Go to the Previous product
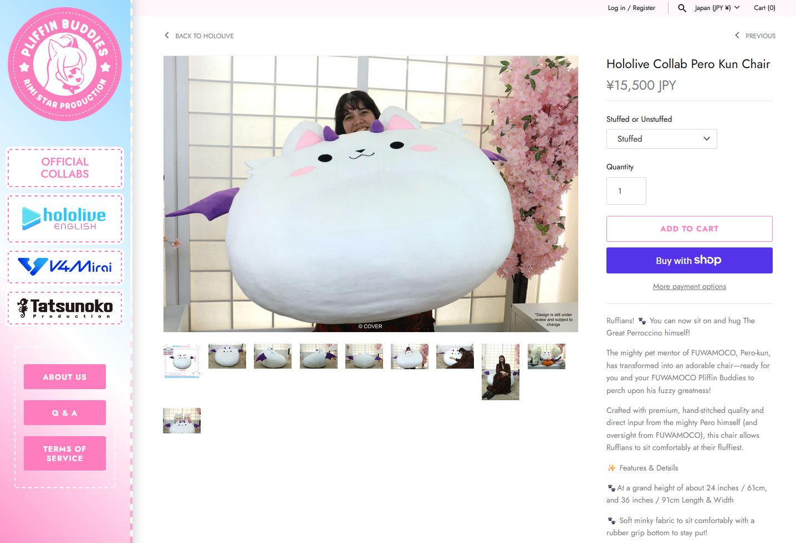 tap(755, 36)
